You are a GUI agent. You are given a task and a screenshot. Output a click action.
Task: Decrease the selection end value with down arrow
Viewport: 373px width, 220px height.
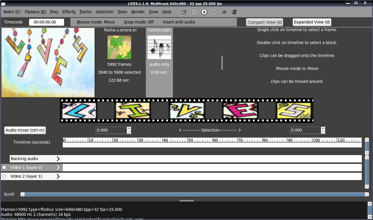pos(323,132)
